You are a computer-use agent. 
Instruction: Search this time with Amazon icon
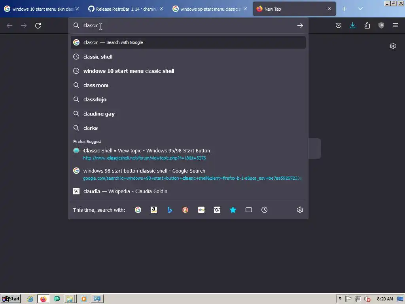point(154,210)
